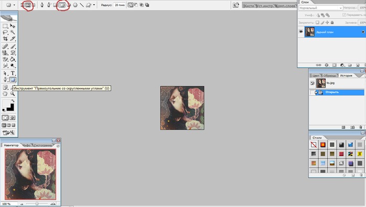Click the Navigator zoom slider handle
366x207 pixels.
click(x=37, y=204)
